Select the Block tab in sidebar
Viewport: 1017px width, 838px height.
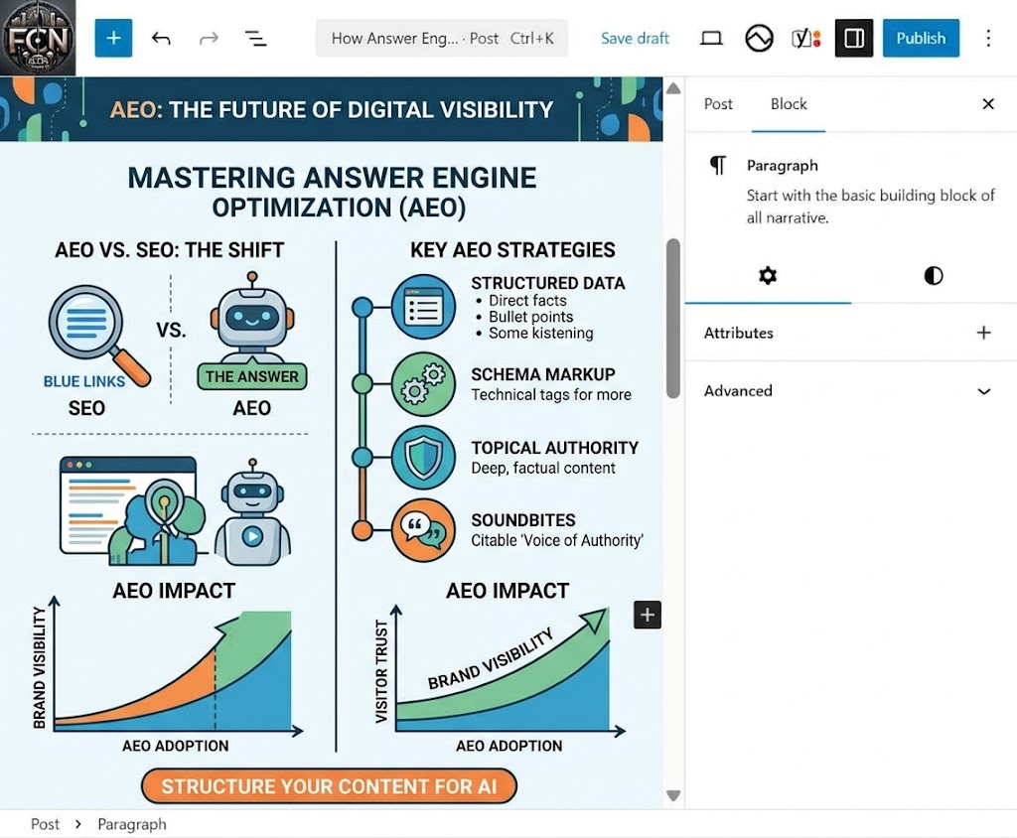789,104
